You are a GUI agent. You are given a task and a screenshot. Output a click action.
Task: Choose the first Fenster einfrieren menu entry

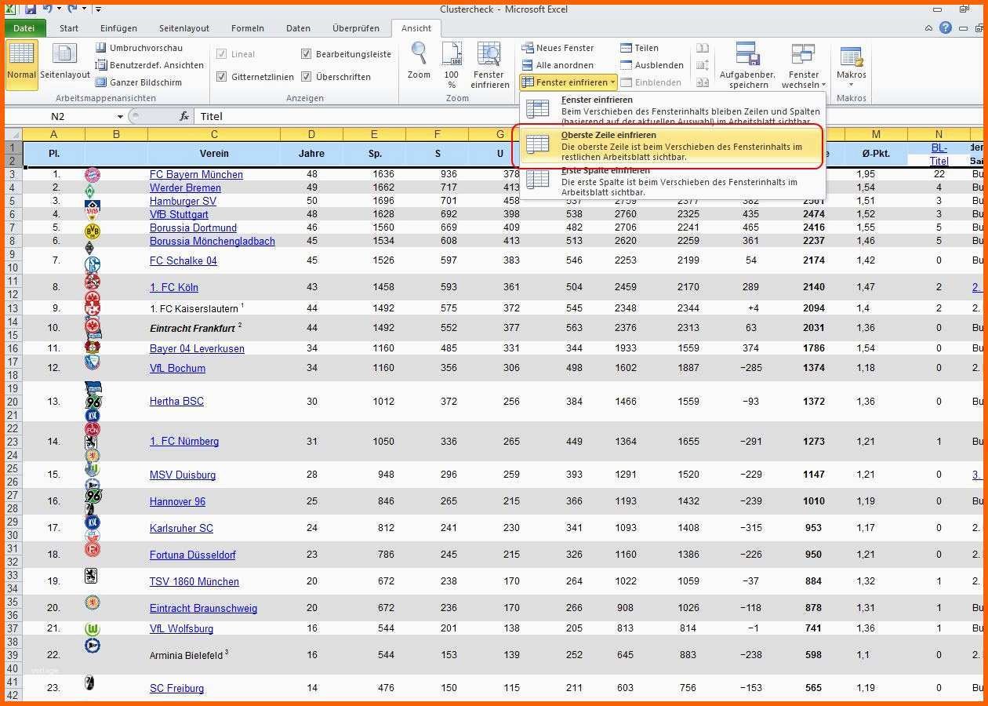(x=673, y=110)
